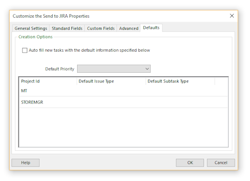Click the Project Id column header
Screen dimensions: 250x181
48,81
